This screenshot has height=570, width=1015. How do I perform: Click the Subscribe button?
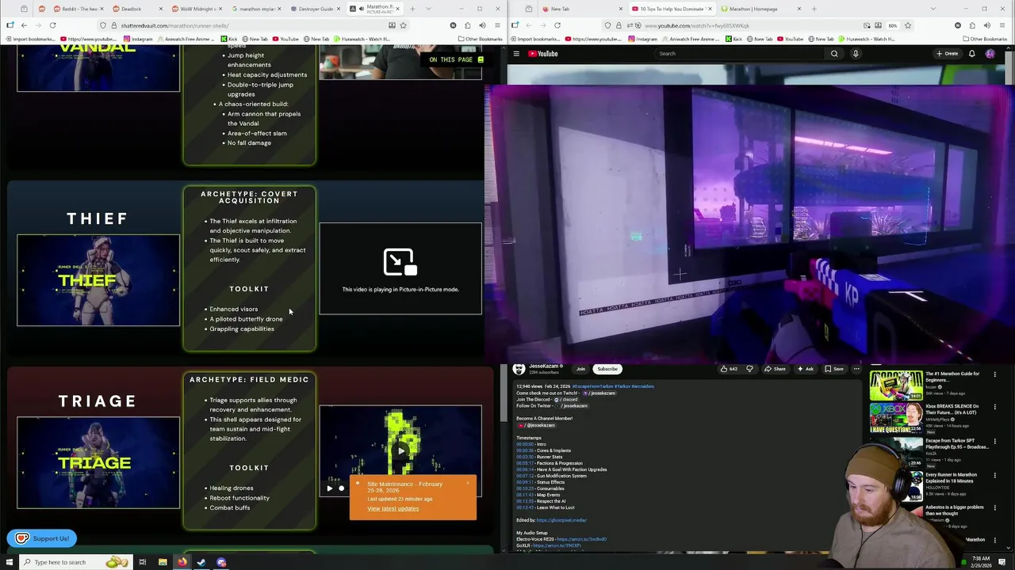[607, 369]
